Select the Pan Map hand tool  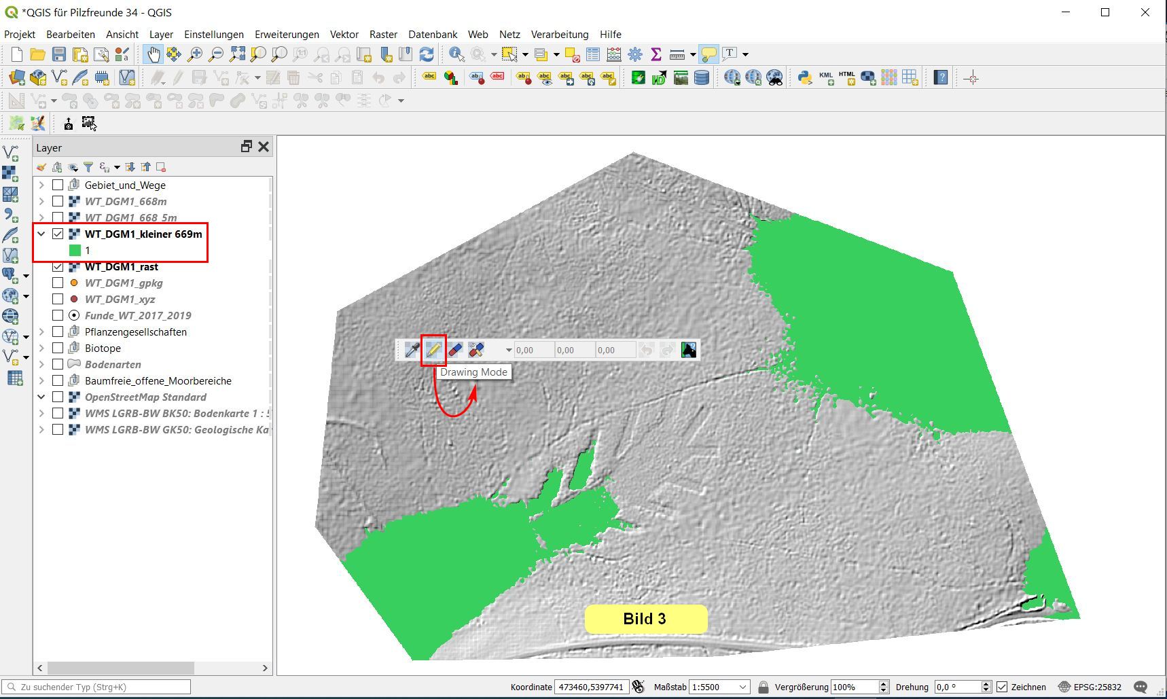154,54
